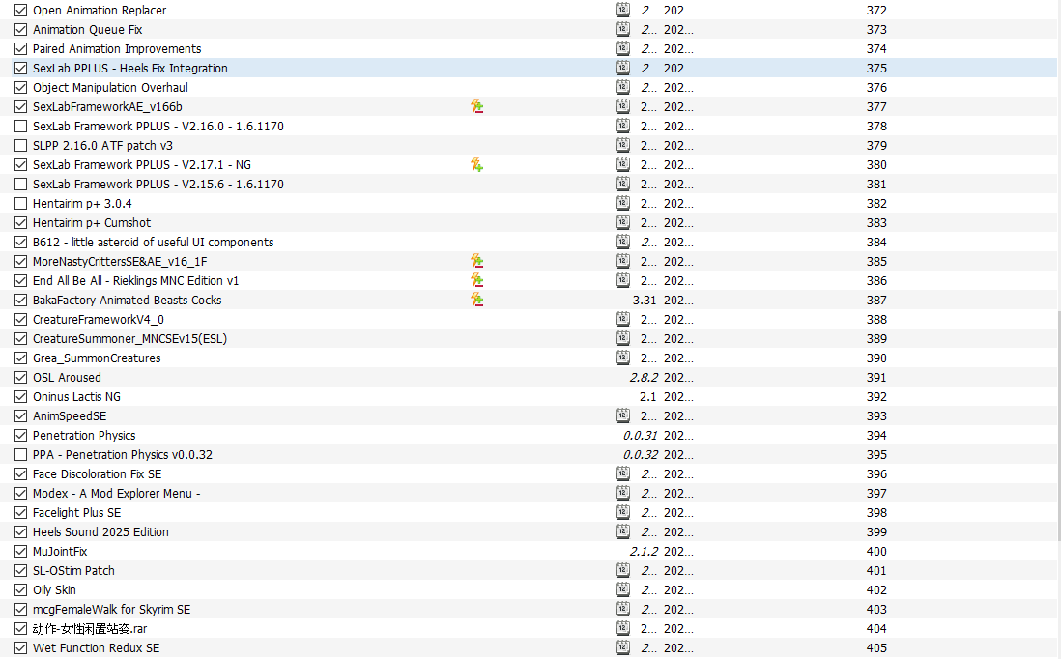Click the version date icon on Hentairim p+ 3.0.4 row

point(622,203)
